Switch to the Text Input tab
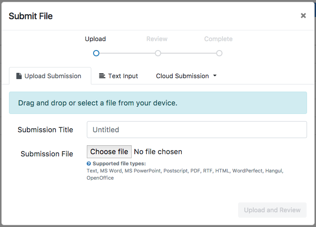Screen dimensions: 316x227 coord(119,76)
